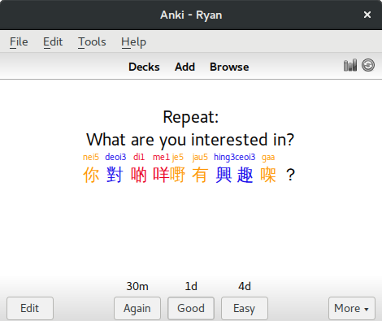Click the Edit button at bottom left

[30, 308]
